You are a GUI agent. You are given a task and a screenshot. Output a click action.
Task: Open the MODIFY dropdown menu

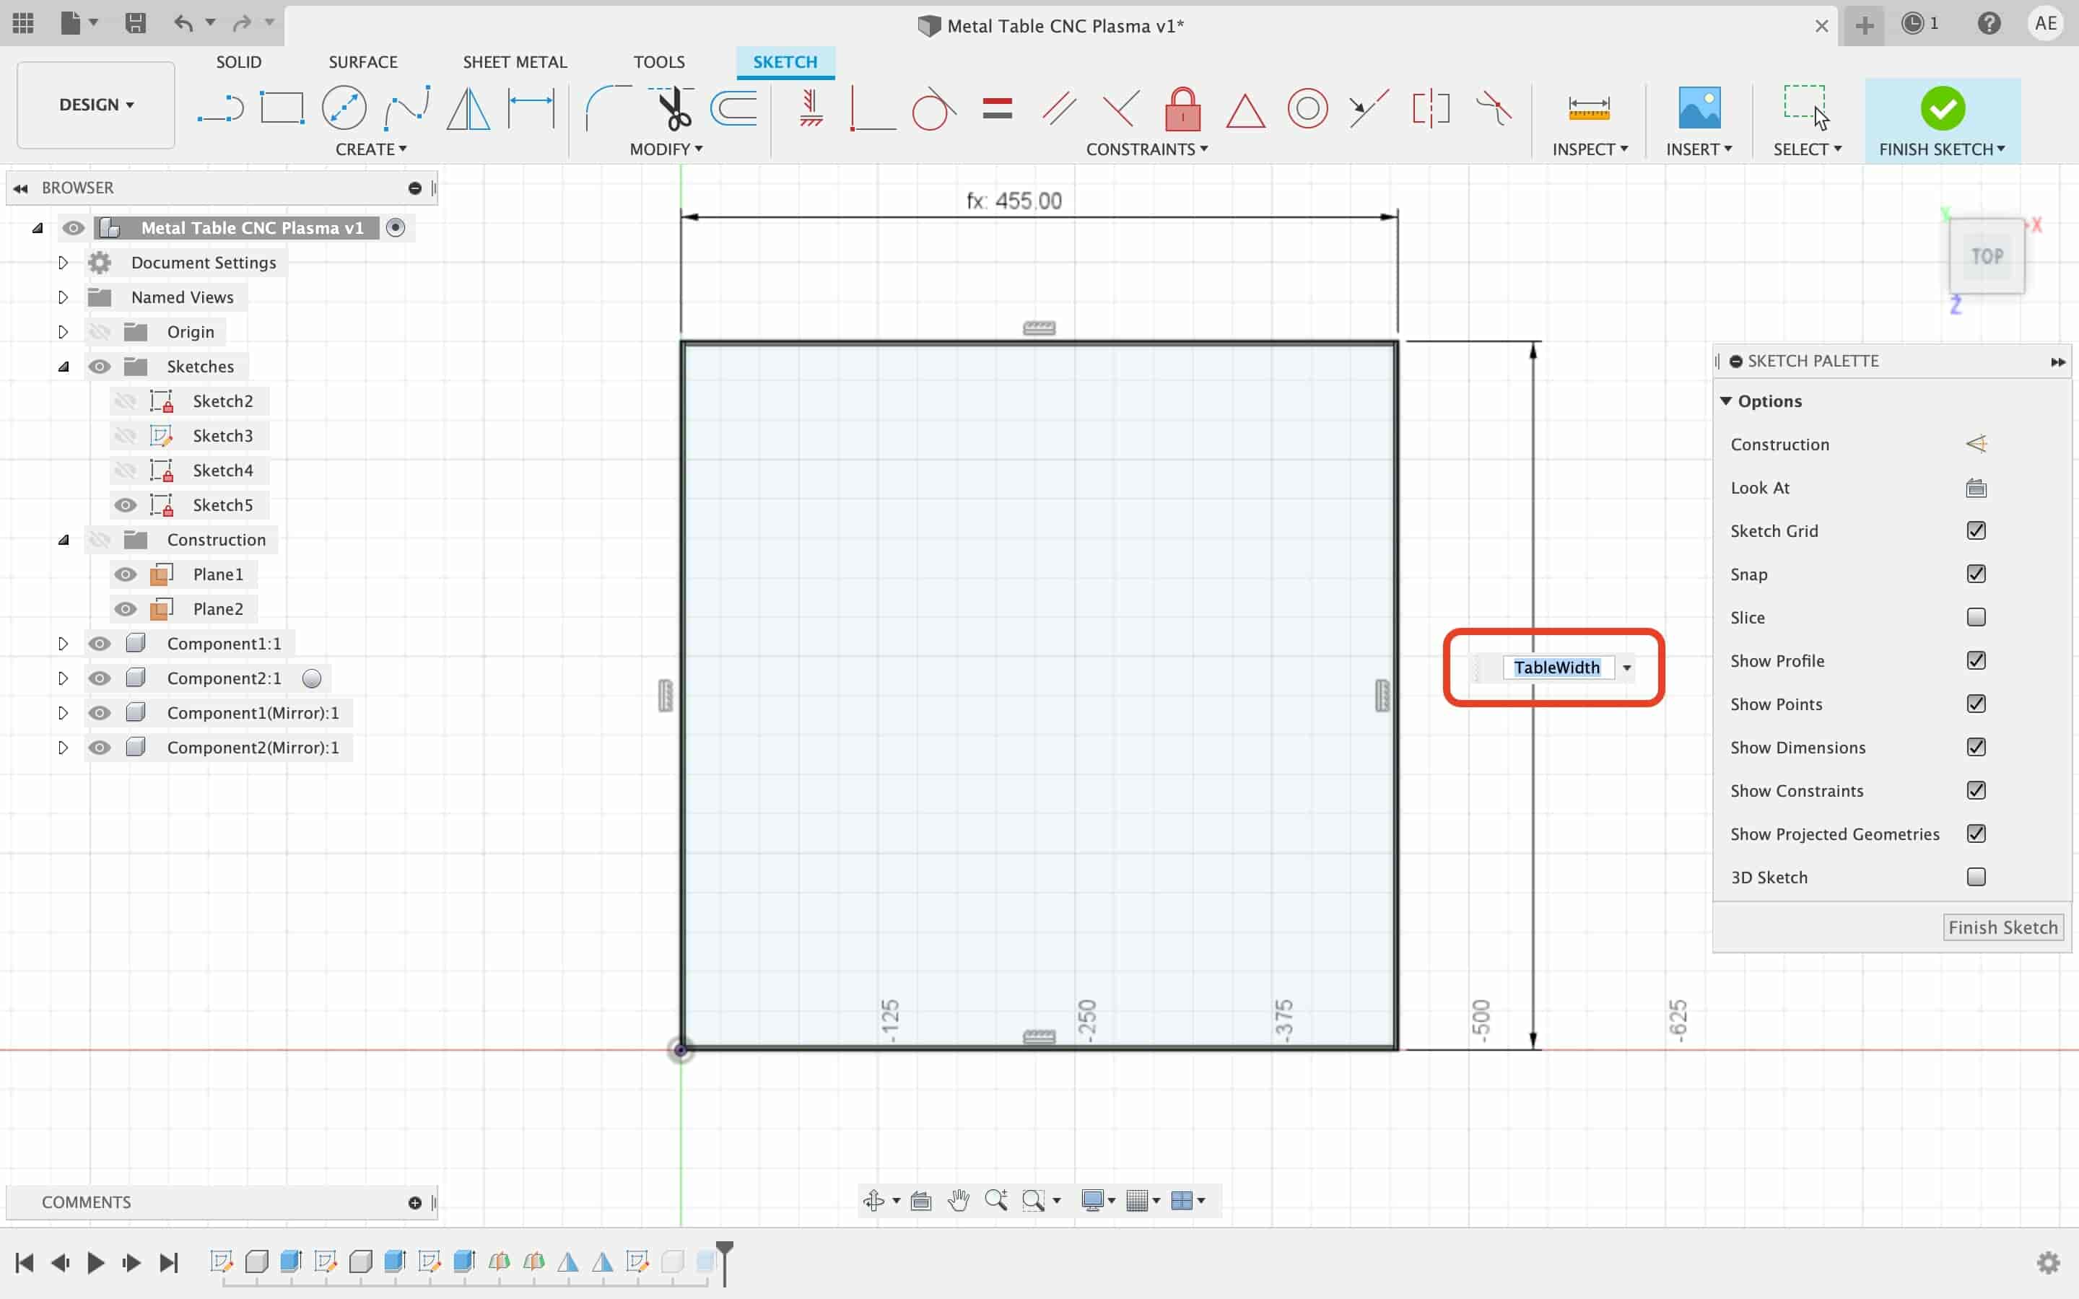point(666,149)
